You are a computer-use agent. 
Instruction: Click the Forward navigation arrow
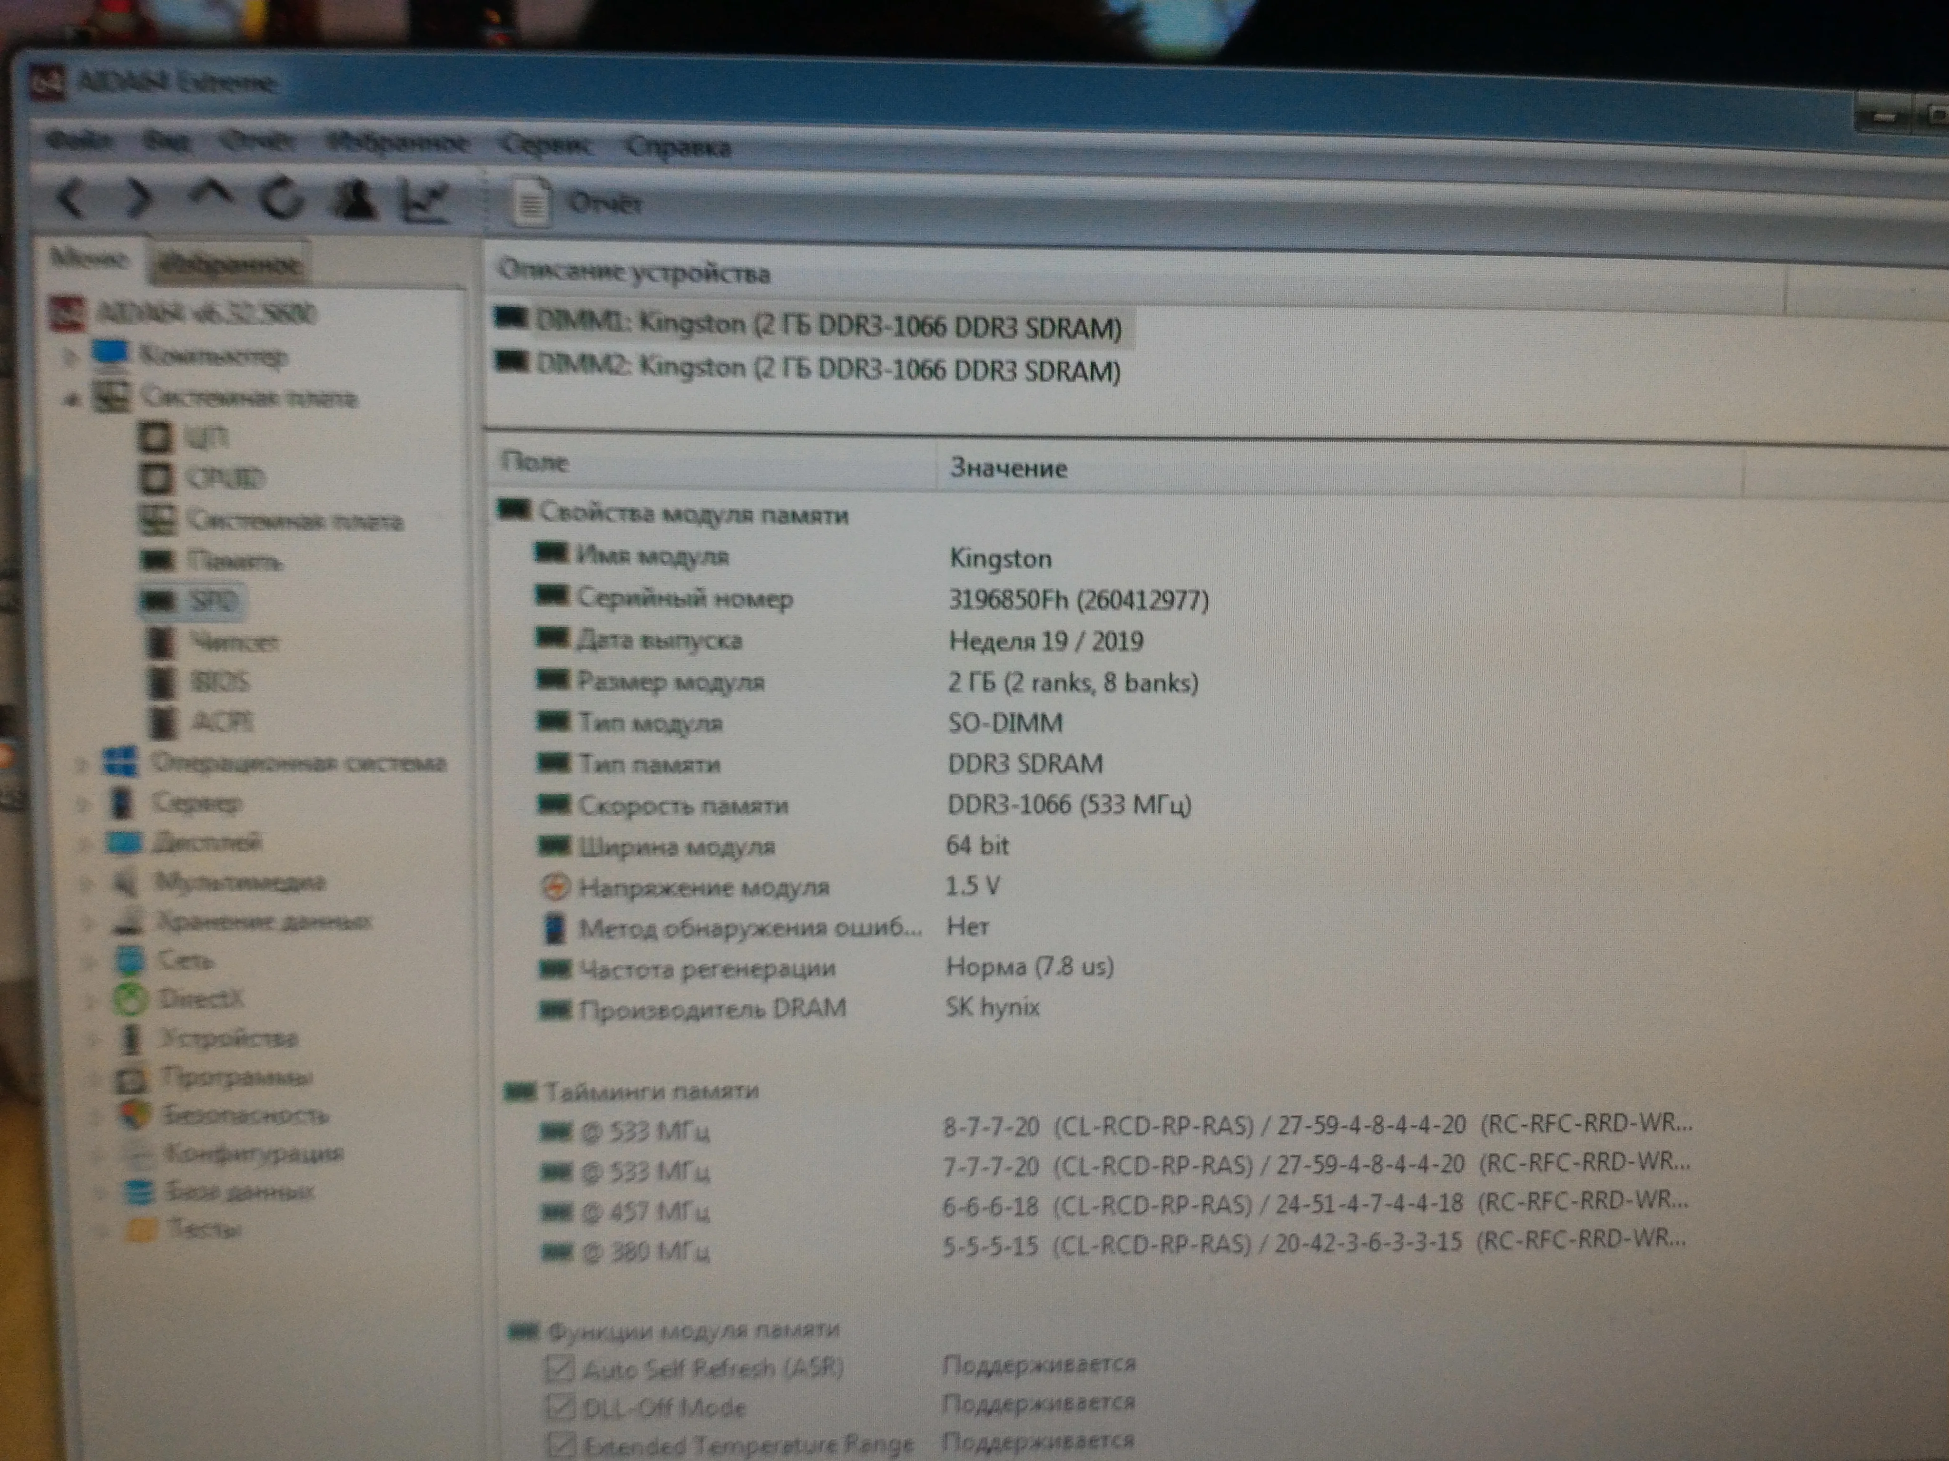point(139,199)
